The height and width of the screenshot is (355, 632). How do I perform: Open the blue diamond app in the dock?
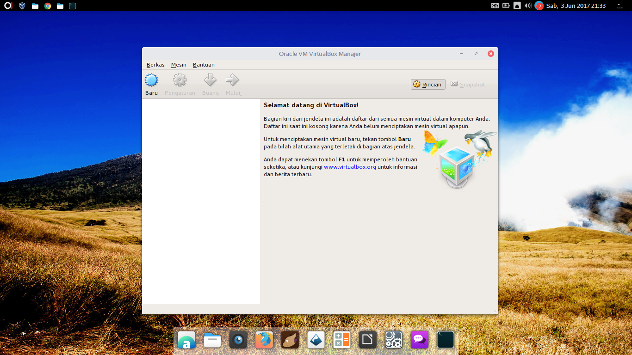[x=316, y=340]
